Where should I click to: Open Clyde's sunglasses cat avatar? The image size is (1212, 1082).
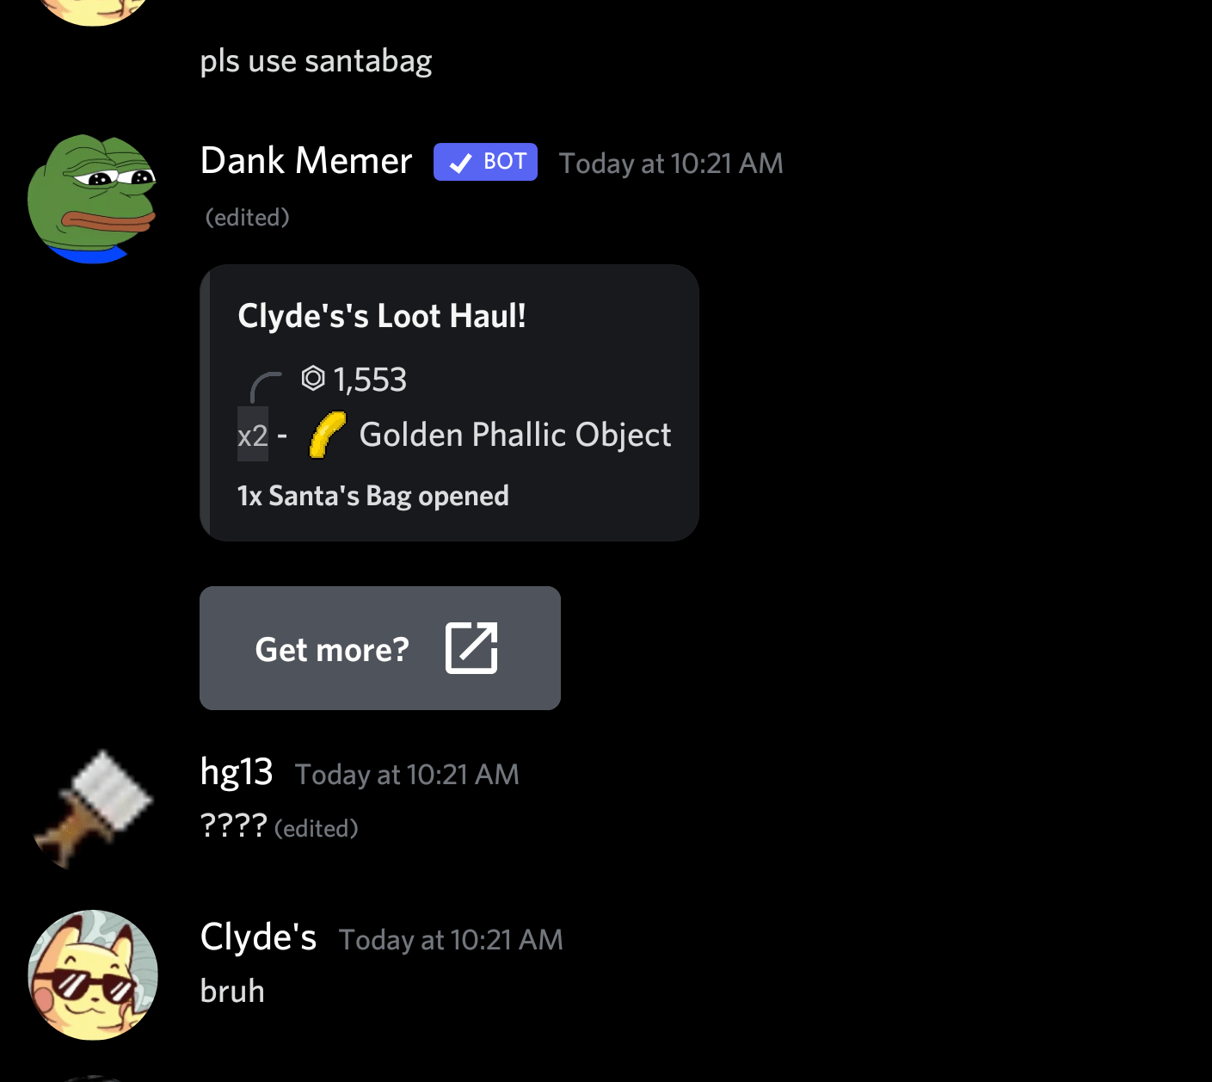(93, 974)
